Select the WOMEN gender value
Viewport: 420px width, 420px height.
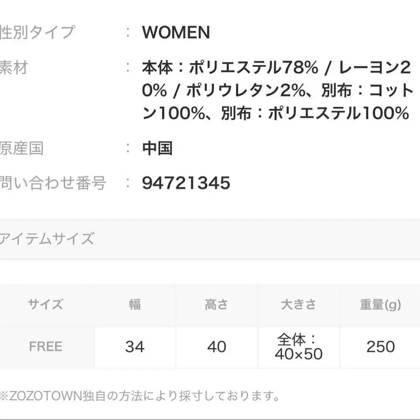coord(176,33)
